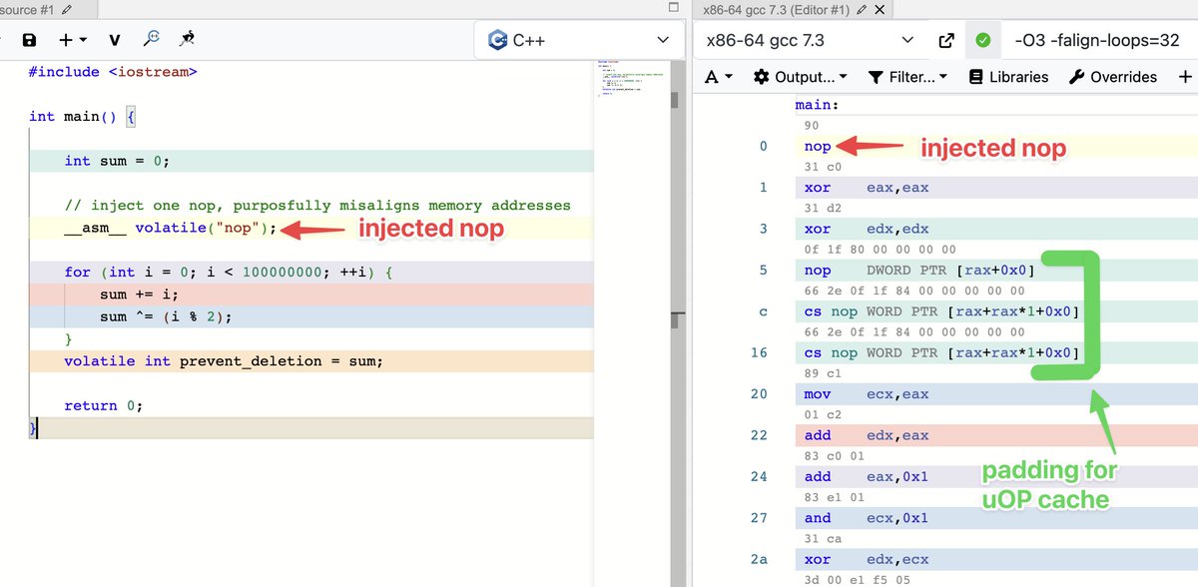Click the magnifier CppInsights icon
The width and height of the screenshot is (1198, 587).
(152, 39)
